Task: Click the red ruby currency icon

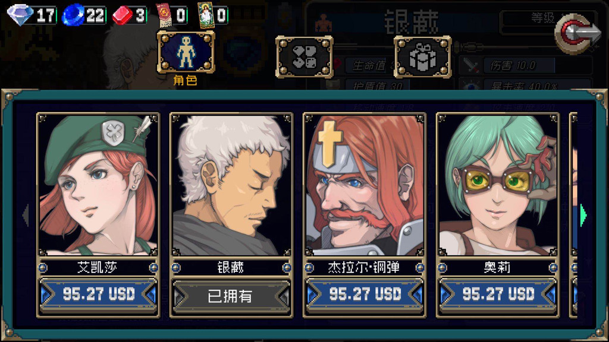Action: coord(123,16)
